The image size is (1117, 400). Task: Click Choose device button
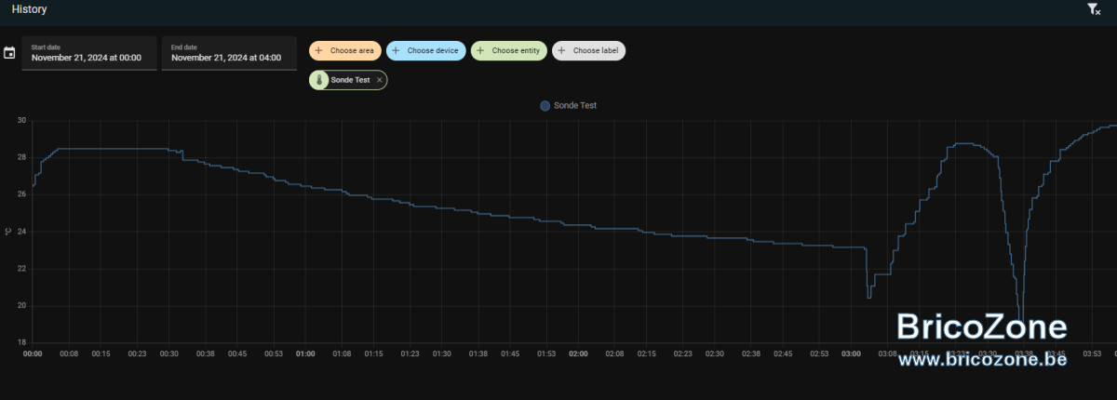click(x=426, y=50)
